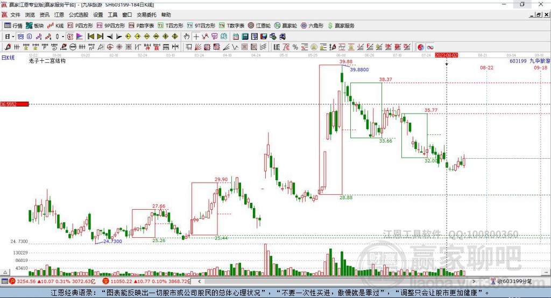Click the 08-22 date label
Image resolution: width=551 pixels, height=298 pixels.
click(x=486, y=67)
